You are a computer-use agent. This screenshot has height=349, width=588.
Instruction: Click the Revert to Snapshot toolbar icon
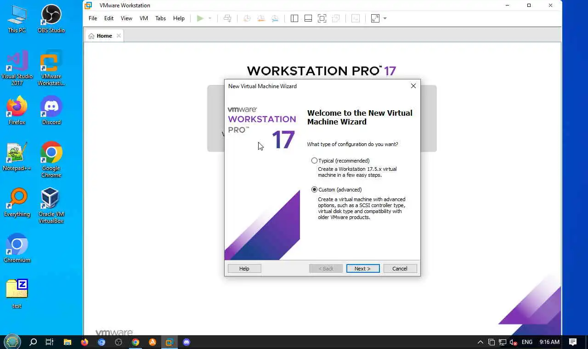click(x=261, y=18)
